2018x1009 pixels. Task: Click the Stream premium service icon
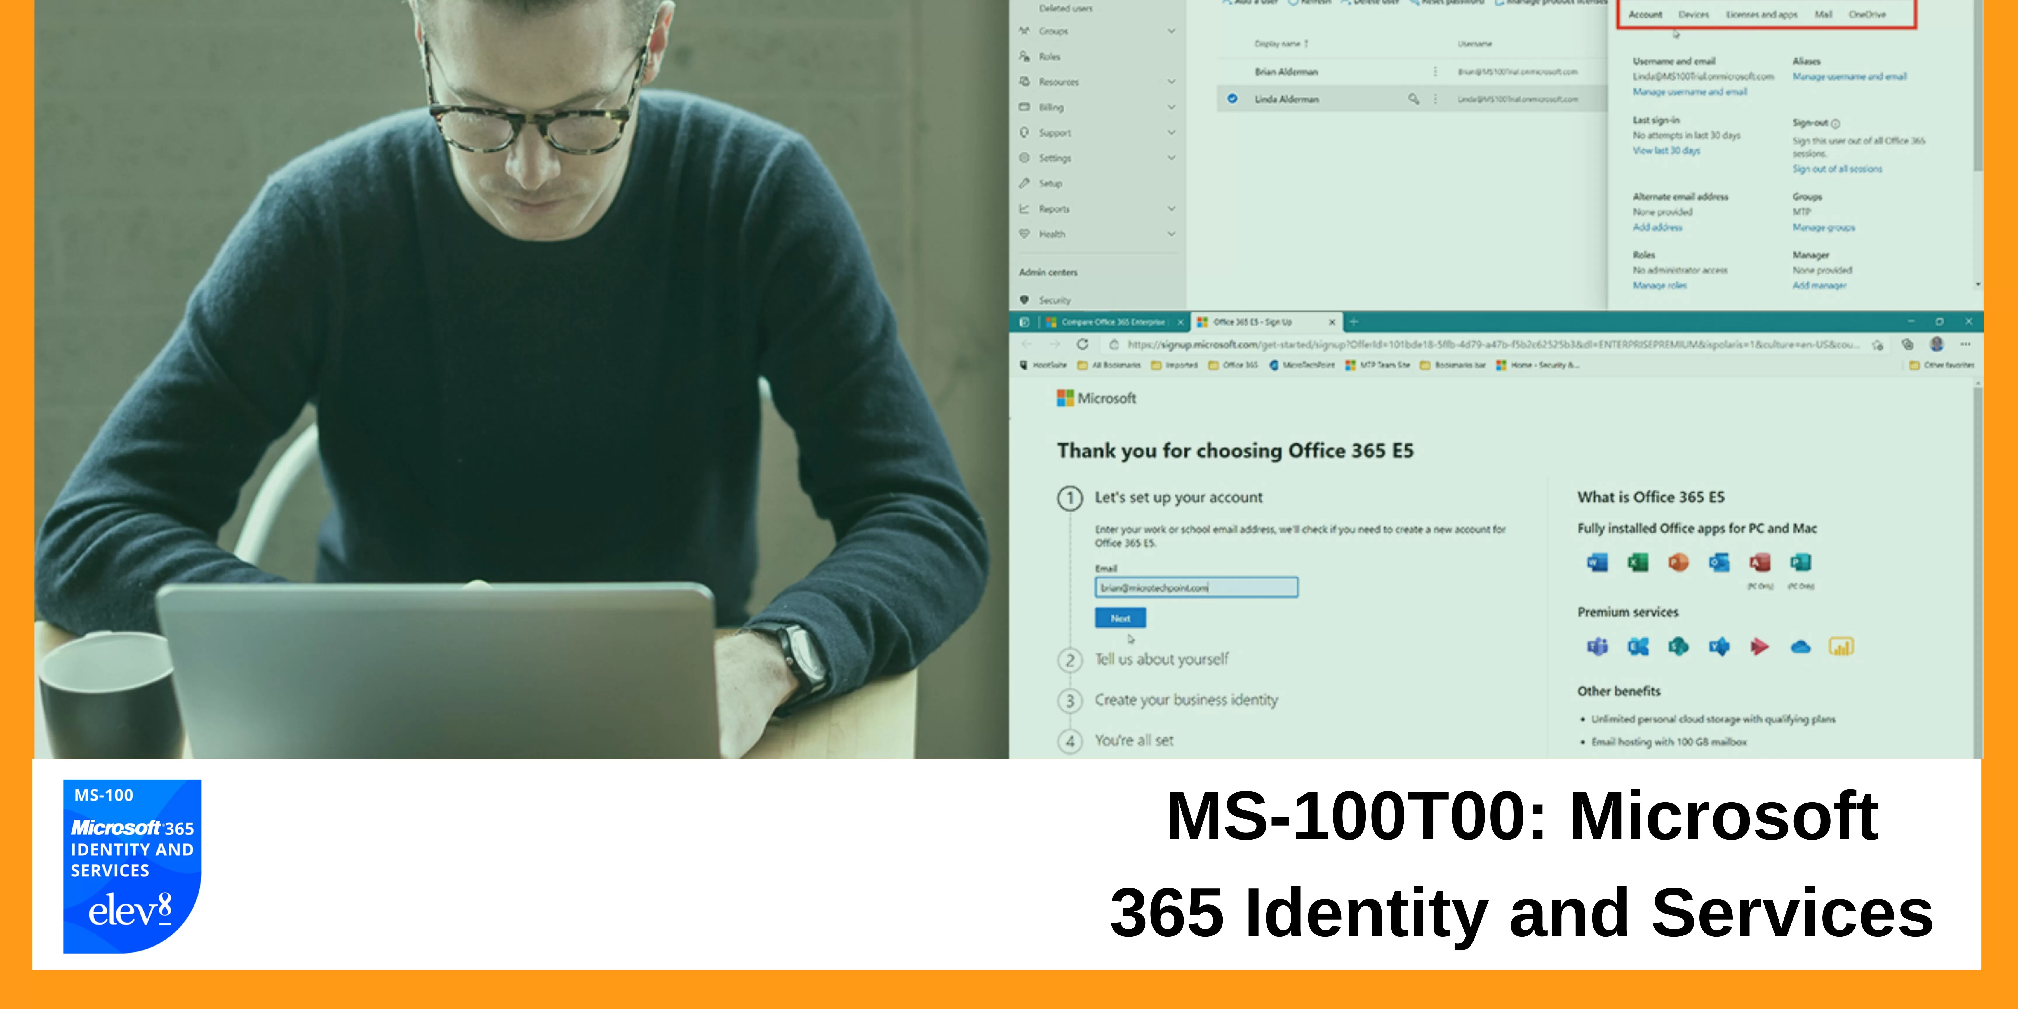coord(1760,646)
